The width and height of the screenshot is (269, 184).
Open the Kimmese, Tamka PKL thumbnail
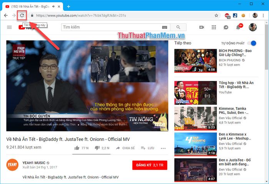(x=196, y=118)
